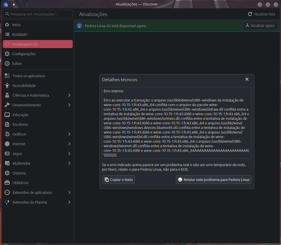Viewport: 281px width, 245px height.
Task: Click the Início home icon in sidebar
Action: tap(7, 25)
